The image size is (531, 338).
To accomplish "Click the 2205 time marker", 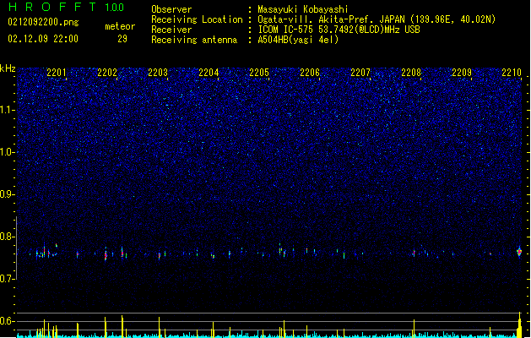I will pos(259,73).
